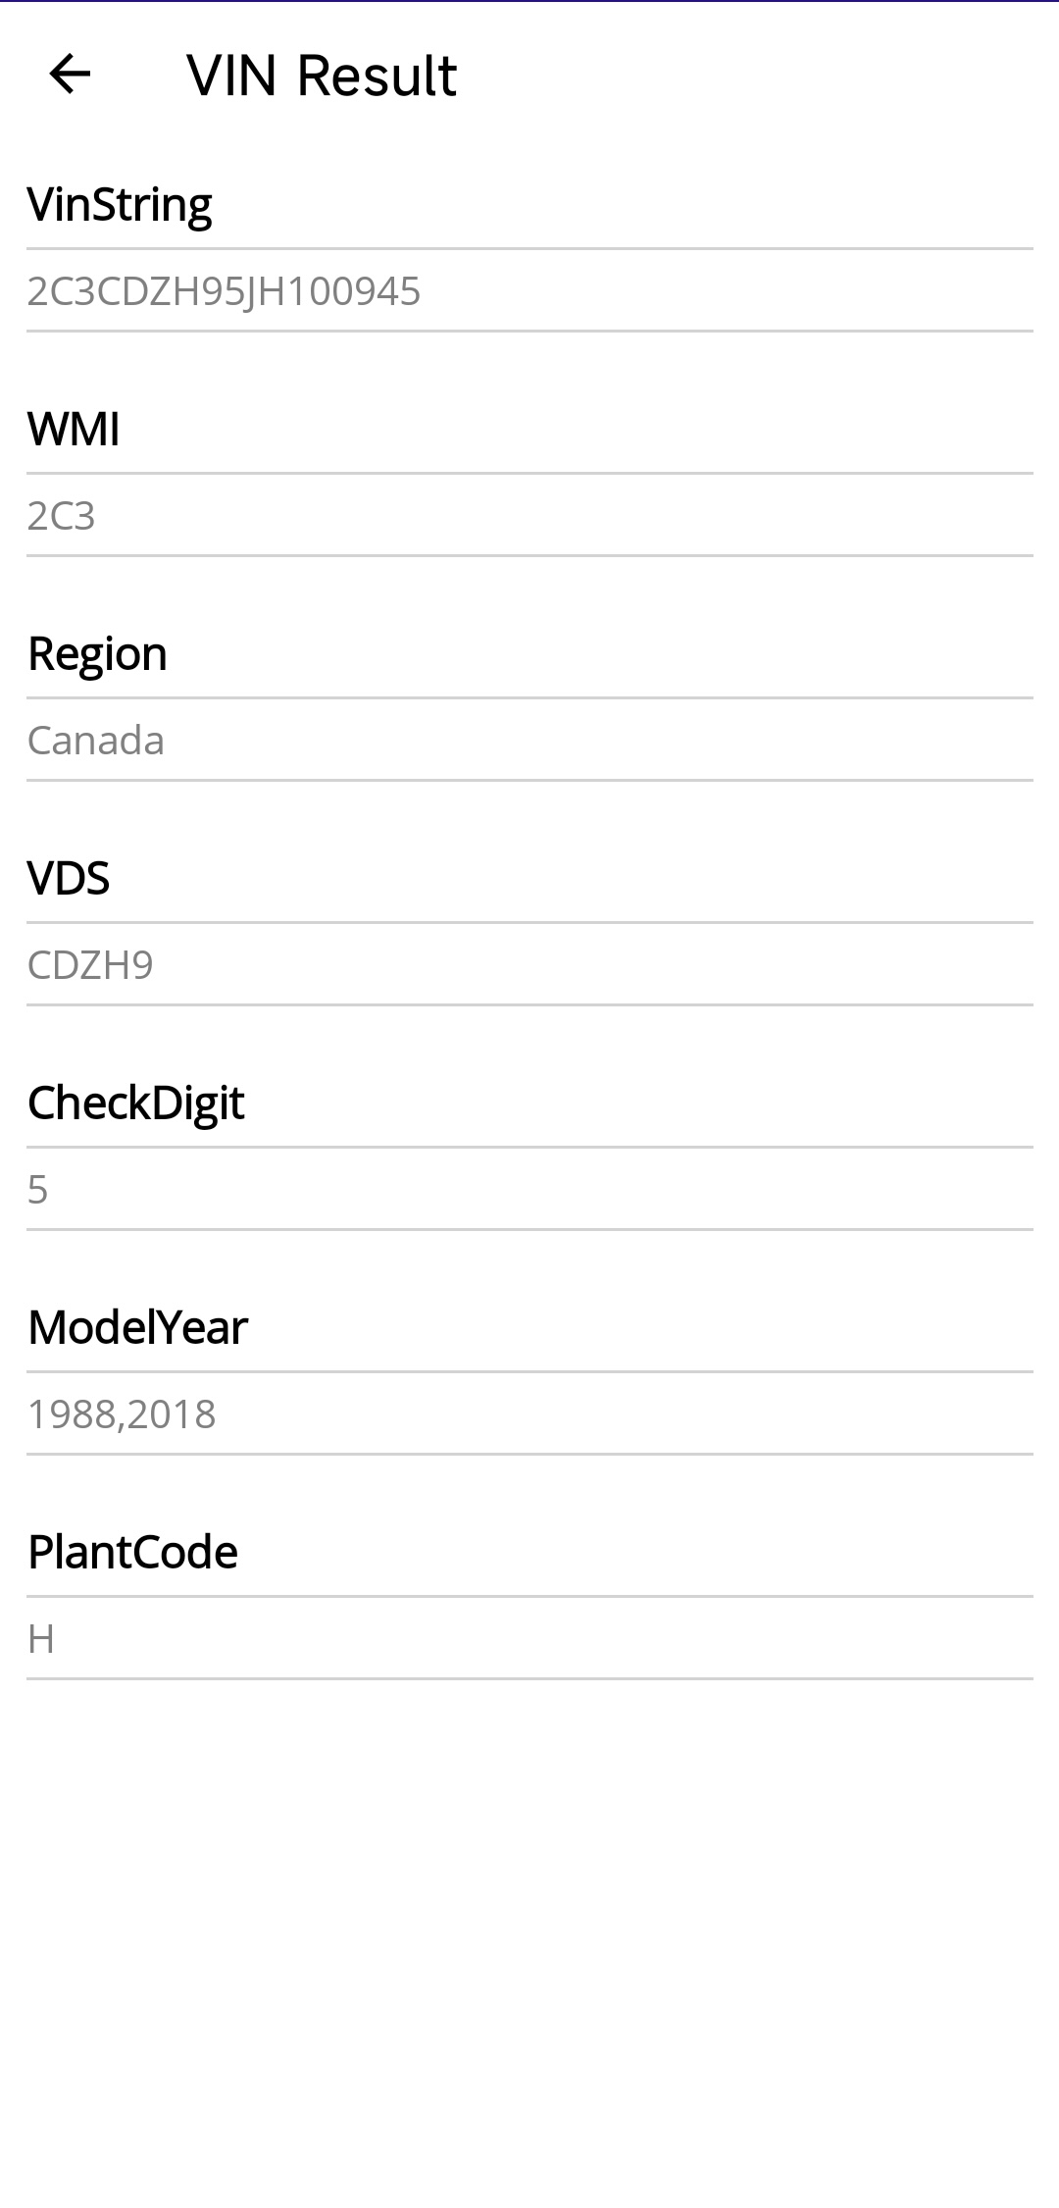Click the CheckDigit field showing 5
The height and width of the screenshot is (2208, 1059).
529,1189
